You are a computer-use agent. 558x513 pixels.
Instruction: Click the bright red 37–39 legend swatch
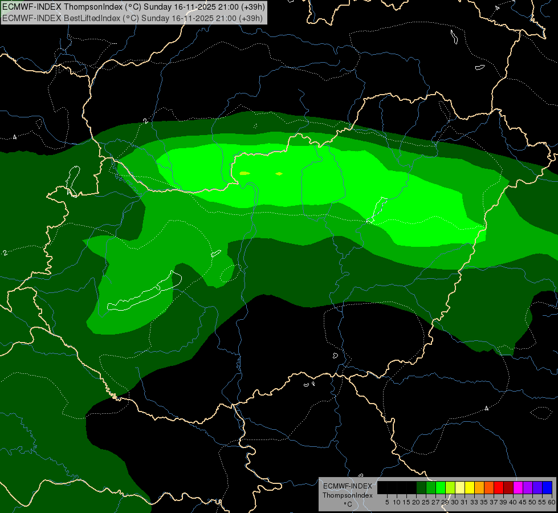click(x=499, y=487)
